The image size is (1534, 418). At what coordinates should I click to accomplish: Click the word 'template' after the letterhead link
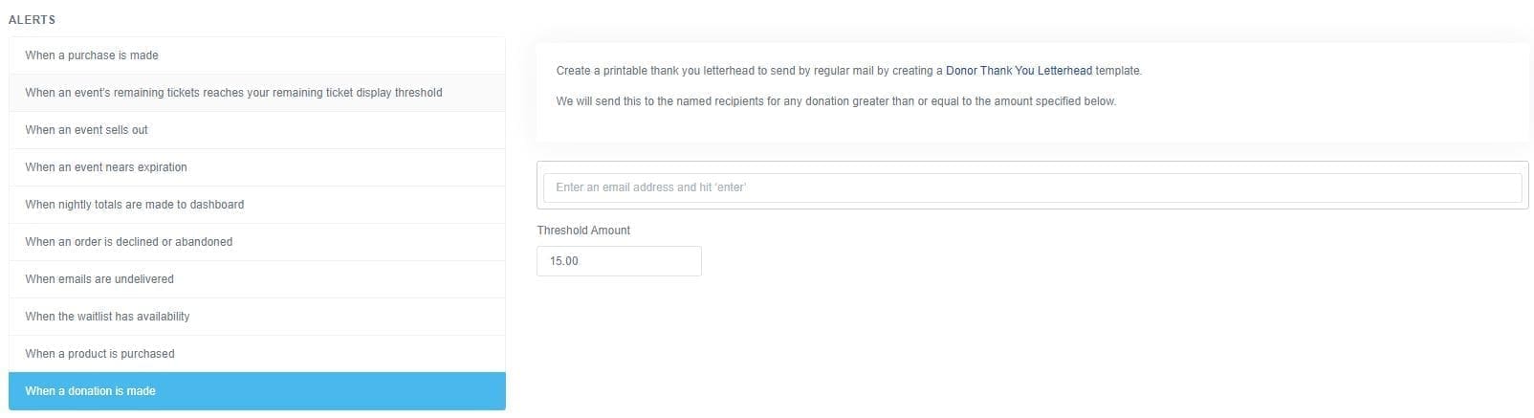click(1117, 71)
